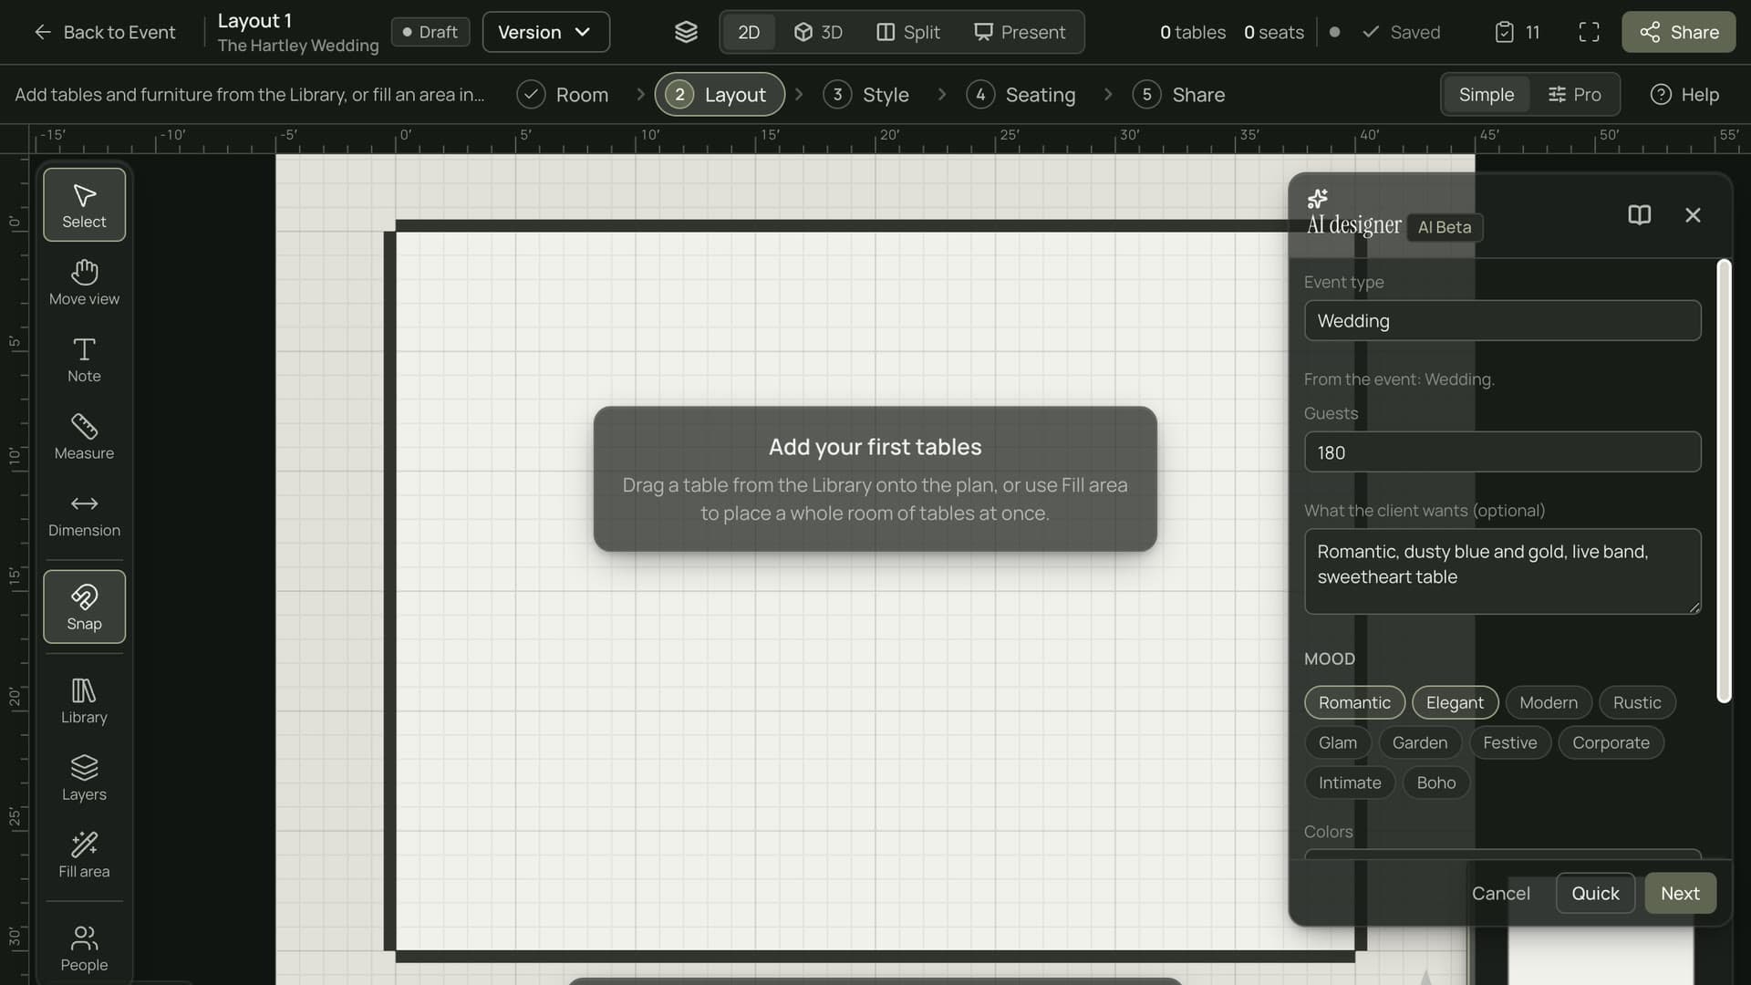Open the AI designer guide book icon
The height and width of the screenshot is (985, 1751).
click(1639, 215)
